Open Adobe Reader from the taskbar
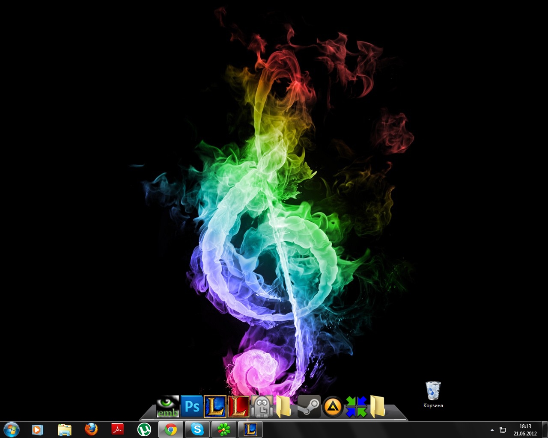Screen dimensions: 548x438 (117, 429)
